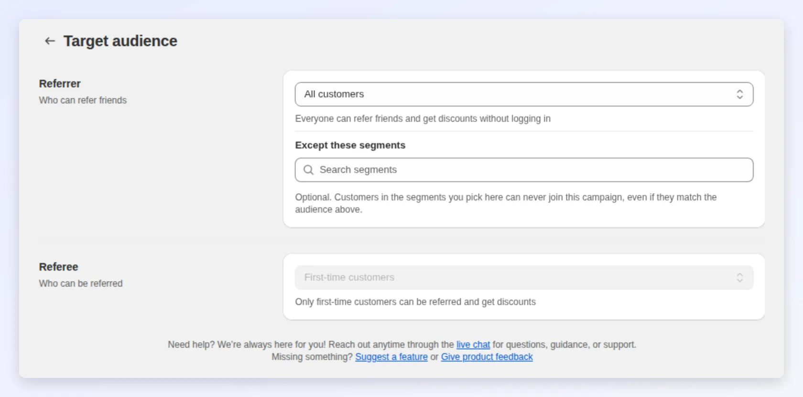Click the 'Who can refer friends' description

(83, 100)
